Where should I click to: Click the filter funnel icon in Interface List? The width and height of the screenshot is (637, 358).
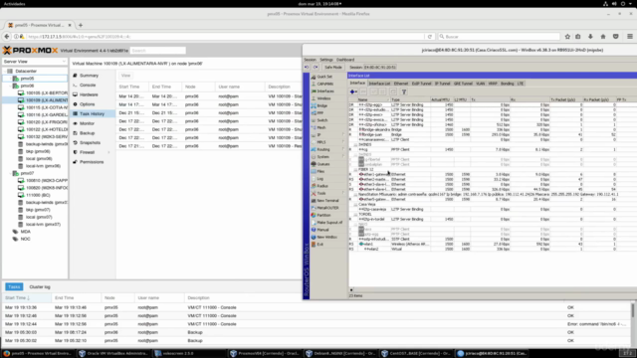tap(404, 91)
